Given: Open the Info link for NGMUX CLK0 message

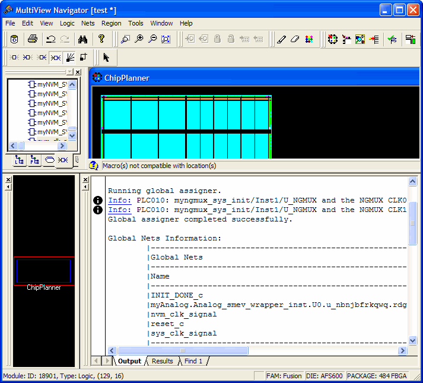Looking at the screenshot, I should tap(119, 201).
